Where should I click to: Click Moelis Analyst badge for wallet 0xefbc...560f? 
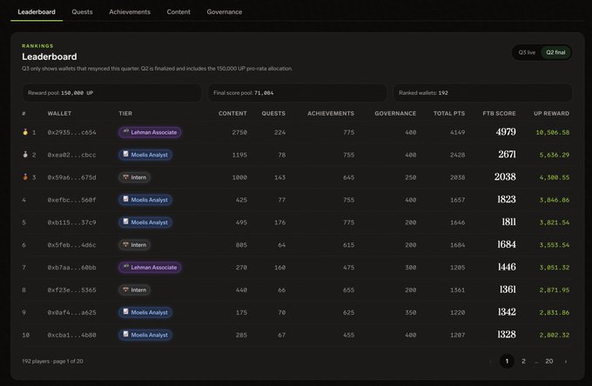coord(145,200)
